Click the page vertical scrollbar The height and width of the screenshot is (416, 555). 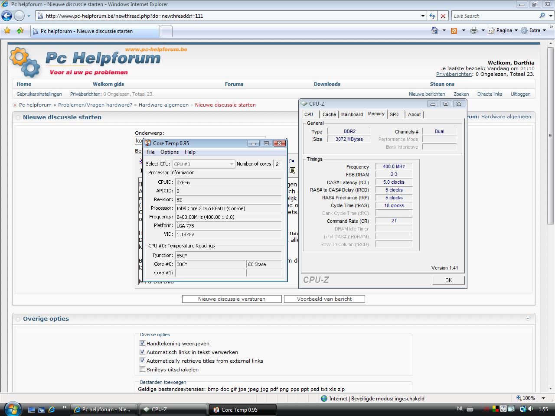(x=551, y=136)
